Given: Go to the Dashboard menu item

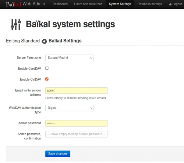Looking at the screenshot, I should [60, 4].
